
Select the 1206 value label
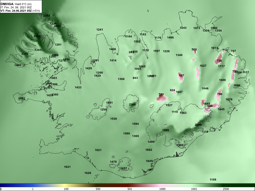click(x=104, y=110)
